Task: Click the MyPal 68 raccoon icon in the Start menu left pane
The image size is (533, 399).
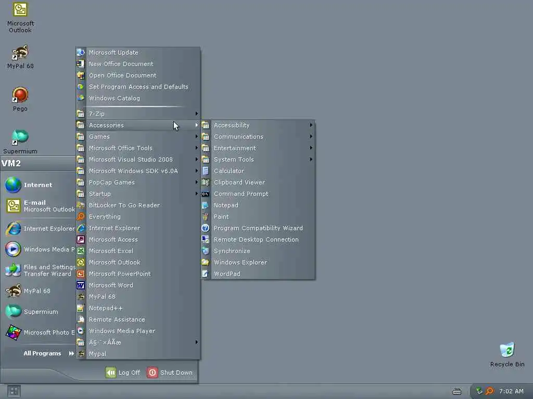Action: click(x=13, y=291)
